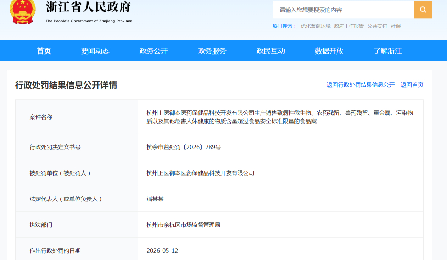
Task: Click the 优化营商环境 hot search link
Action: click(x=315, y=26)
